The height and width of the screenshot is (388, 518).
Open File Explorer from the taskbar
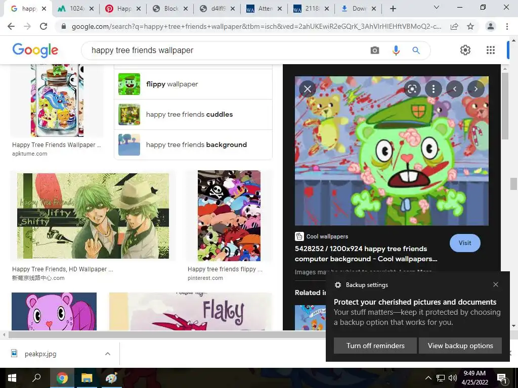tap(87, 378)
